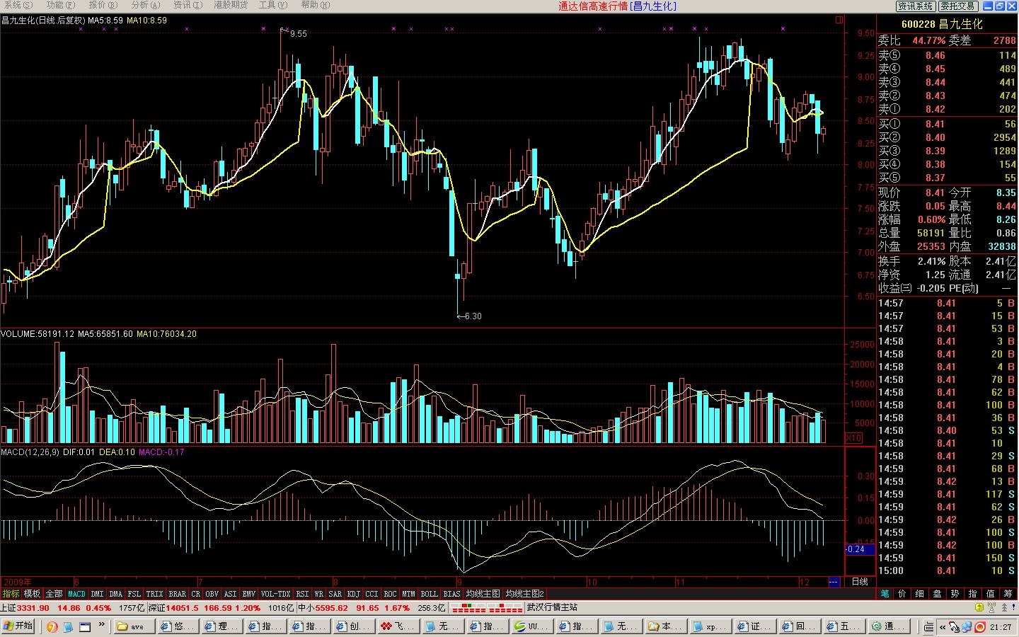This screenshot has width=1019, height=637.
Task: Select the 笔 tab in quote panel
Action: (885, 594)
